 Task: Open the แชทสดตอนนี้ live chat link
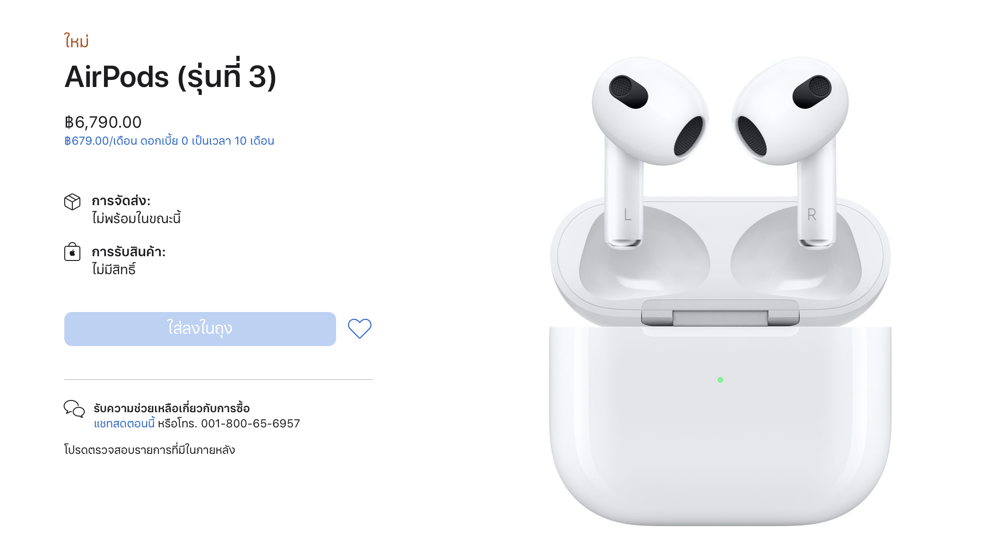[x=124, y=424]
